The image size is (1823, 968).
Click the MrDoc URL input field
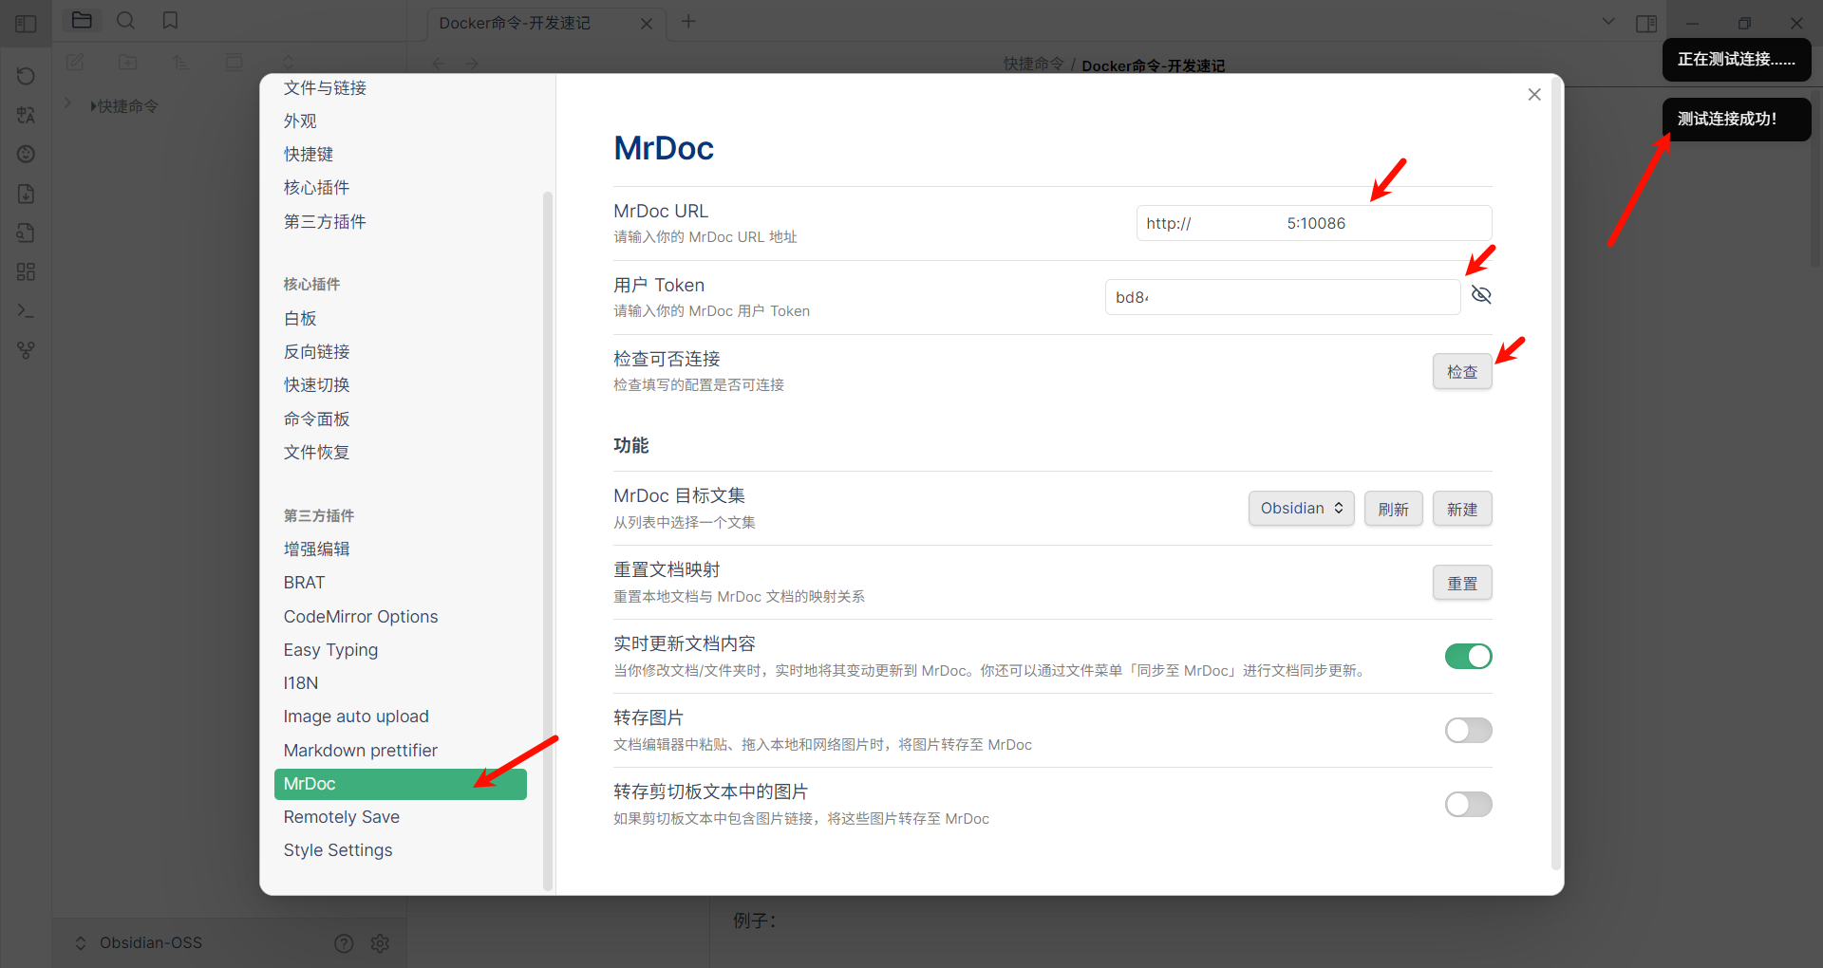1314,223
